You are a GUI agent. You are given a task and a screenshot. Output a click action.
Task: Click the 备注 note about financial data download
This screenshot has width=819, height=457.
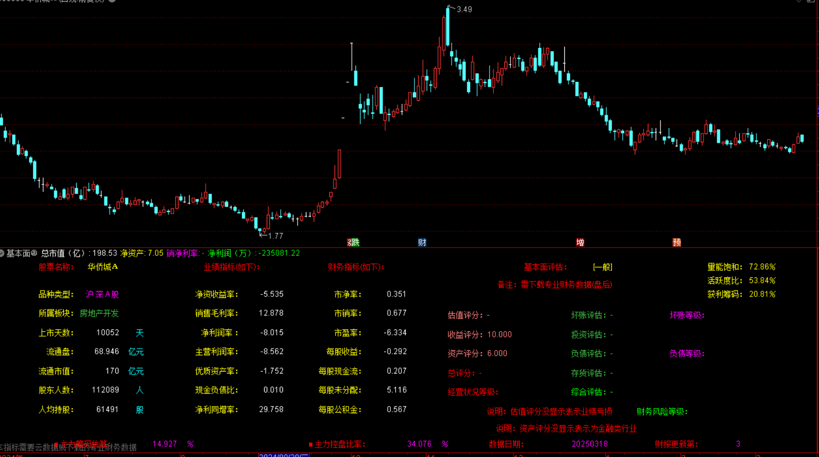tap(554, 285)
